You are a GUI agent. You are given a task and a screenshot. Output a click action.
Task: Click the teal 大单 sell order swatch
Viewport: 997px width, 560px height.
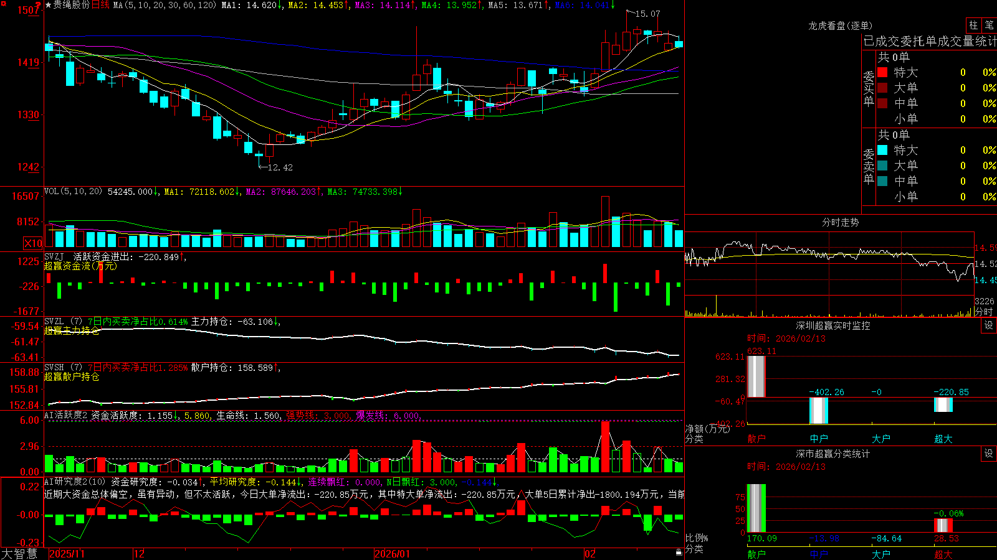coord(882,166)
